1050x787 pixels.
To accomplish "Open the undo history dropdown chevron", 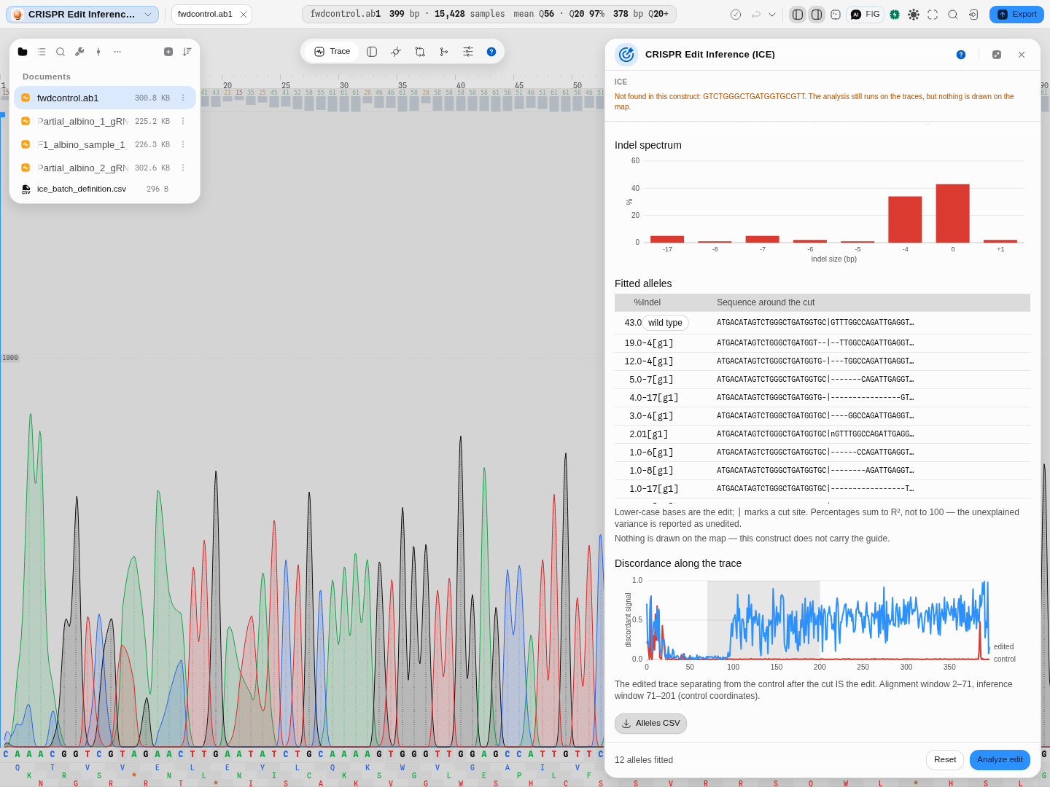I will coord(772,15).
